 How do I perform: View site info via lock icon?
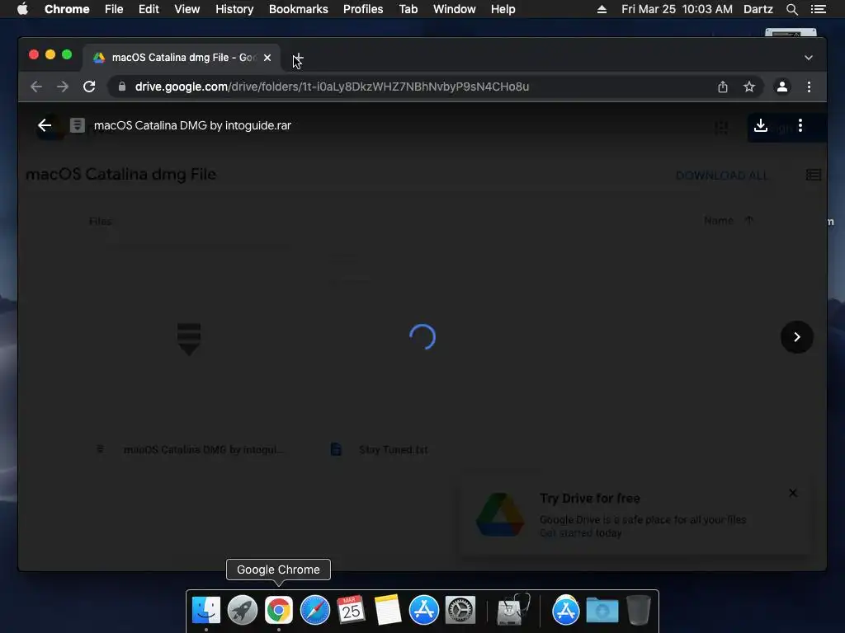(122, 87)
